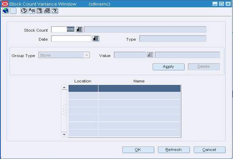Viewport: 233px width, 159px height.
Task: Click the Stock Count number field
Action: click(63, 30)
